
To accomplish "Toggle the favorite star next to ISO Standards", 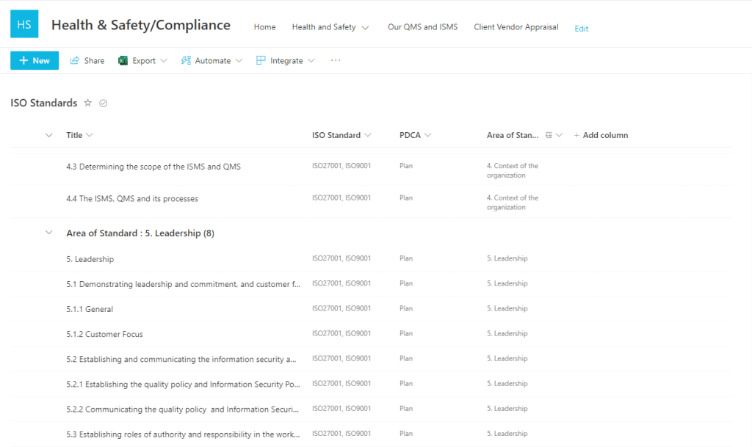I will 87,103.
